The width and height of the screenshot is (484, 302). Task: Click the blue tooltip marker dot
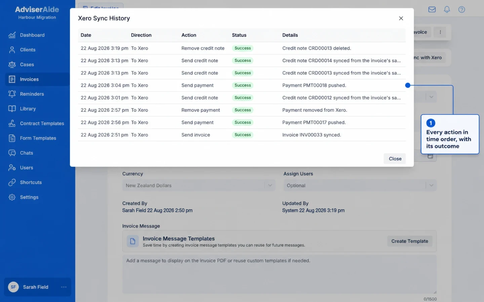pos(408,85)
